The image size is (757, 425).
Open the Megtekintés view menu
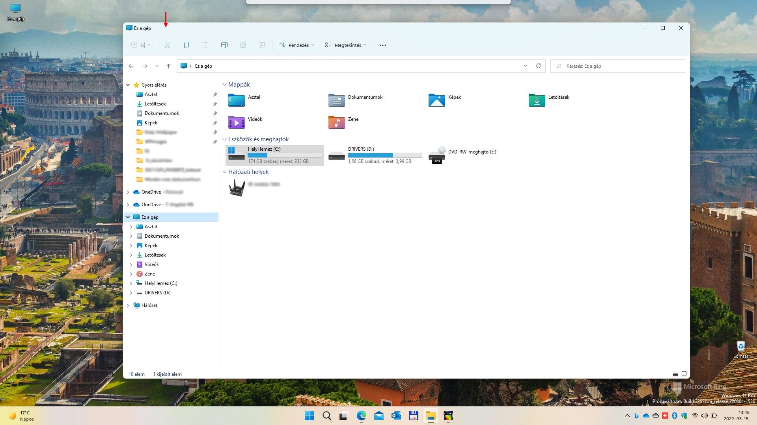coord(346,45)
